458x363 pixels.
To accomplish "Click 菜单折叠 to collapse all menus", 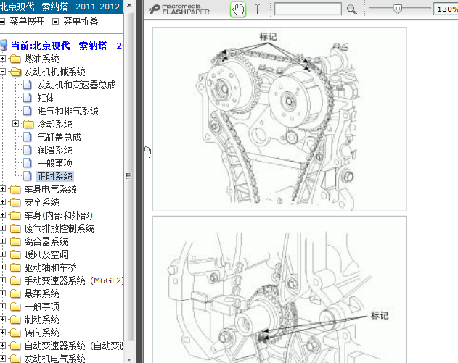I will pos(81,21).
